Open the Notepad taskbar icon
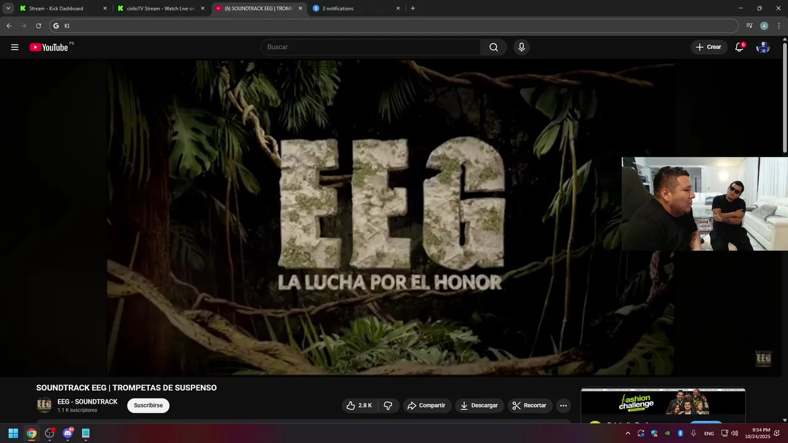Screen dimensions: 788x443 (86, 433)
